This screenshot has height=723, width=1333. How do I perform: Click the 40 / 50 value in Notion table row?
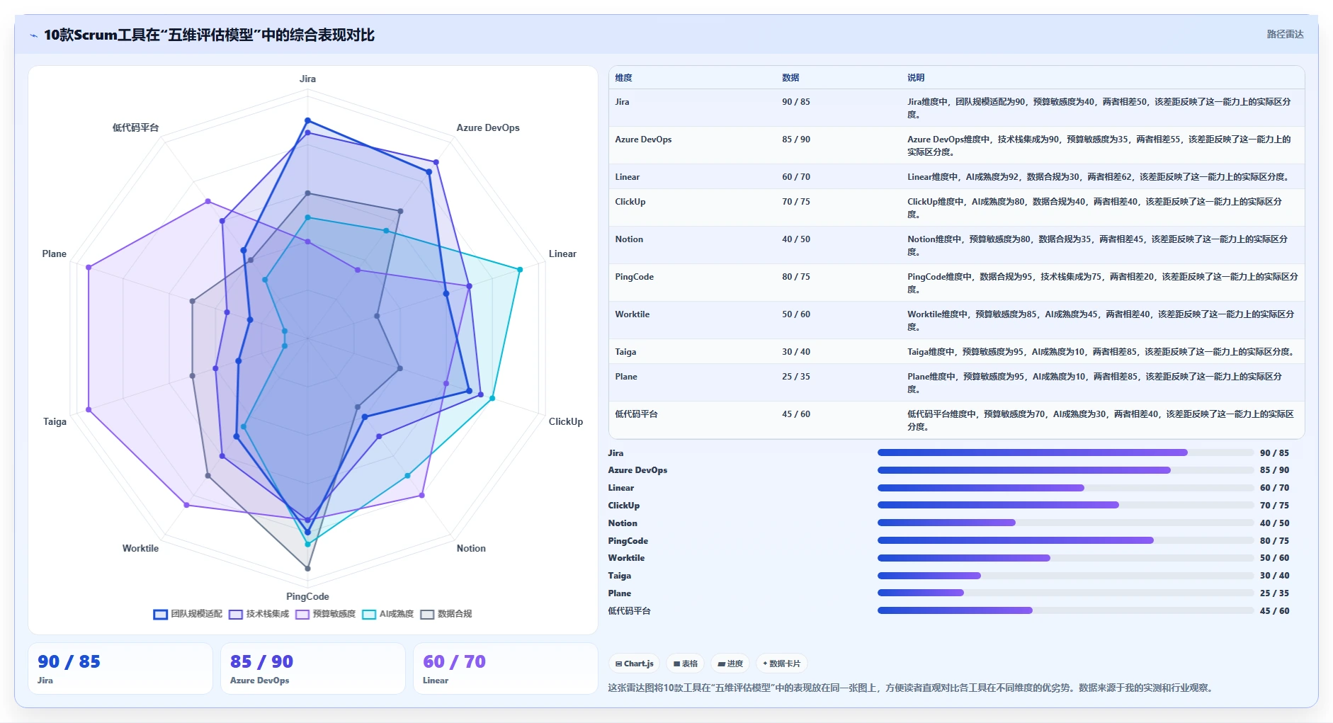point(796,239)
